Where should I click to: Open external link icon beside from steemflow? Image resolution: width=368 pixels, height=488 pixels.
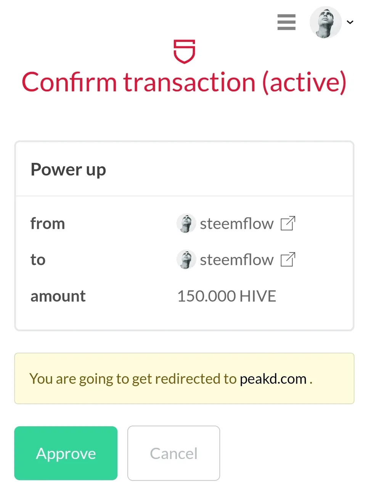(288, 223)
